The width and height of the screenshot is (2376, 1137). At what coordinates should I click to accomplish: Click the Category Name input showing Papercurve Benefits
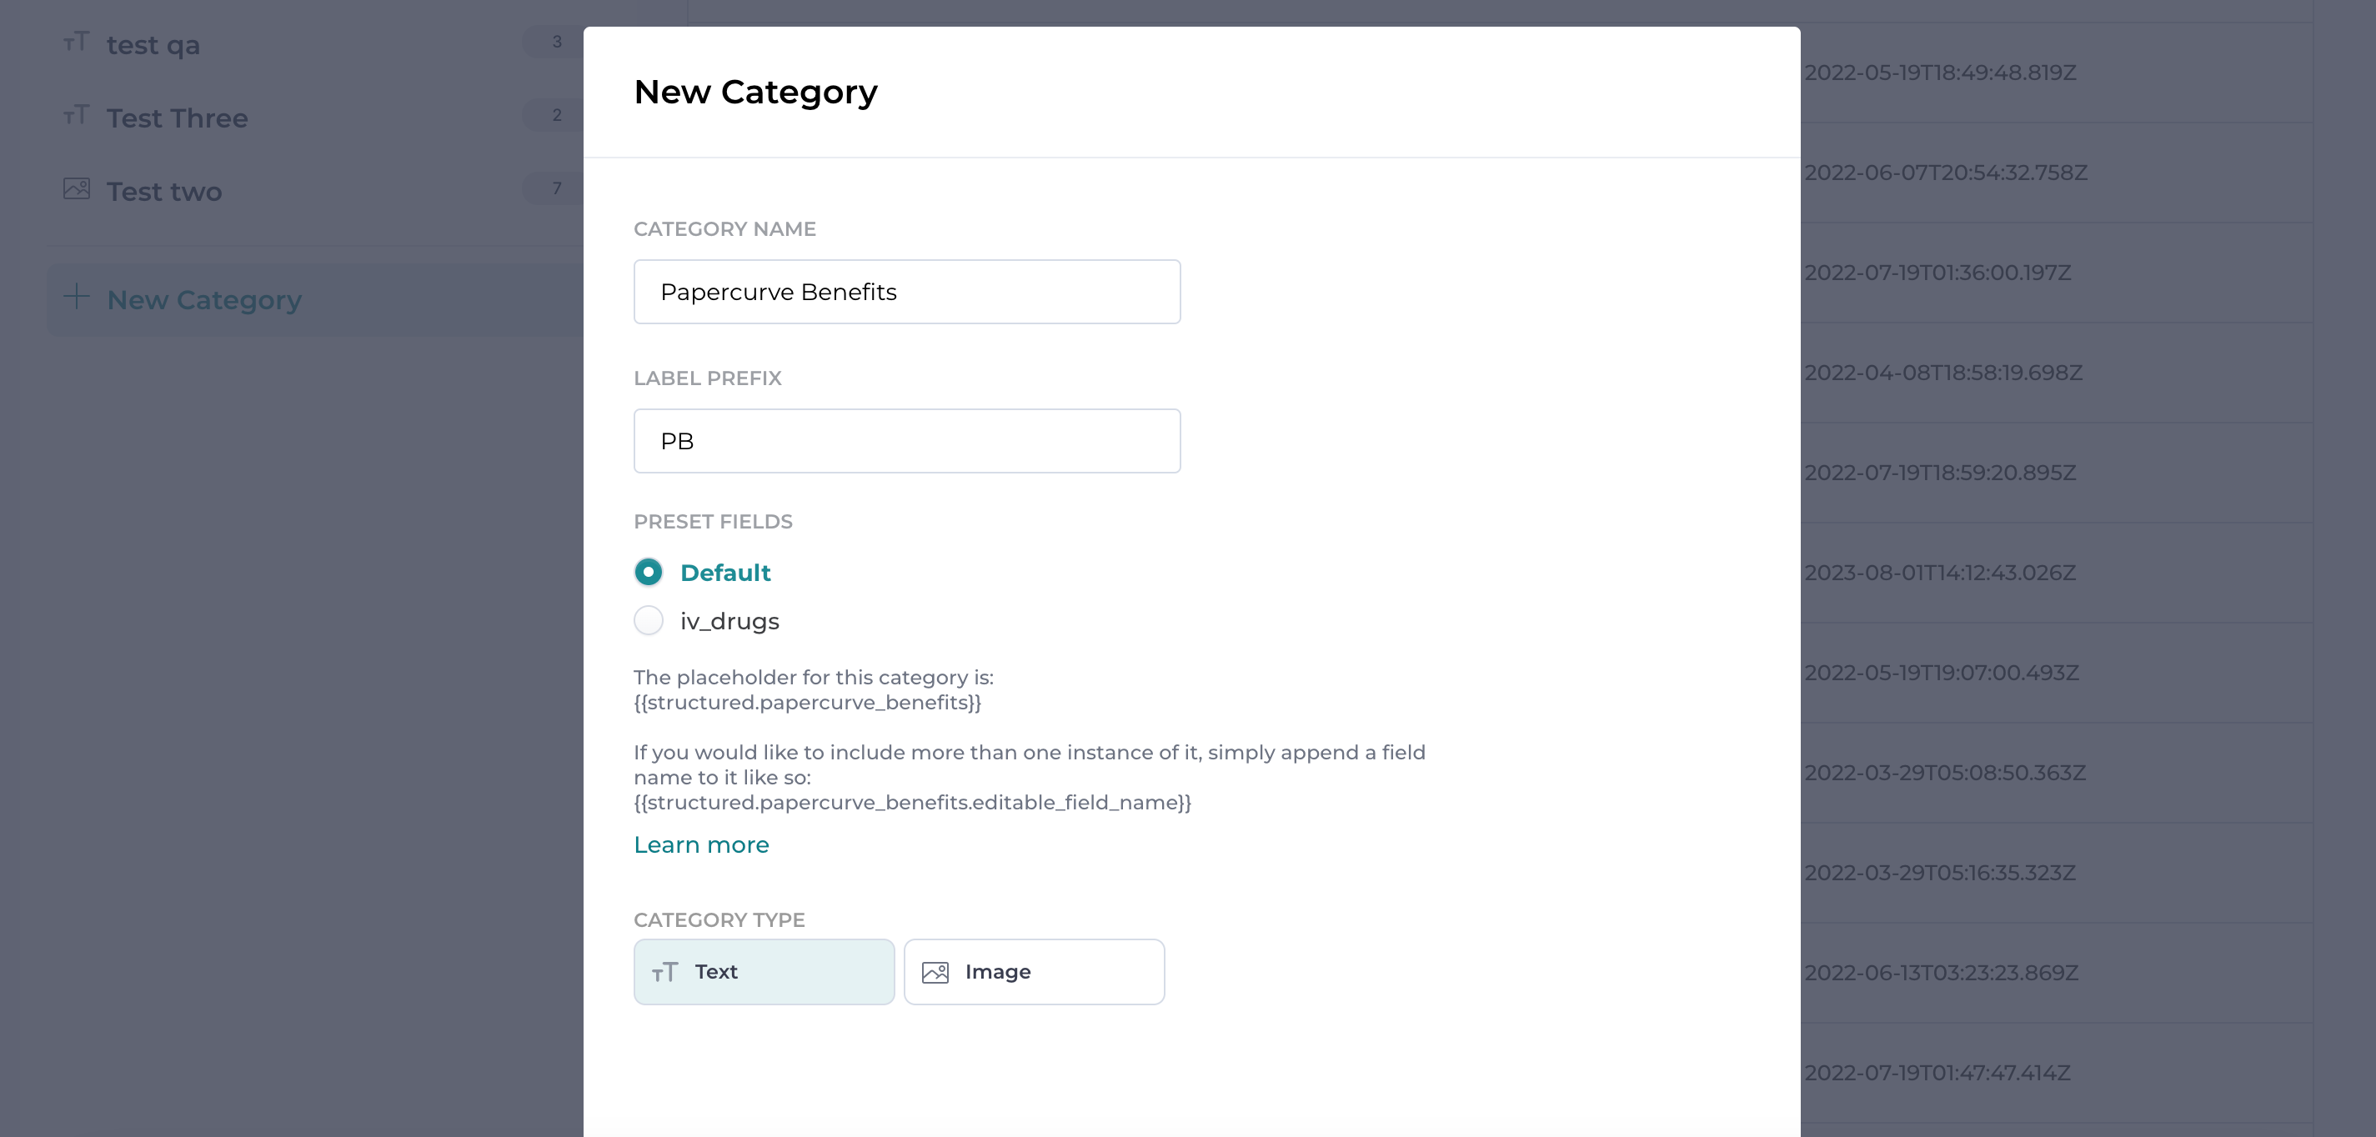[907, 293]
